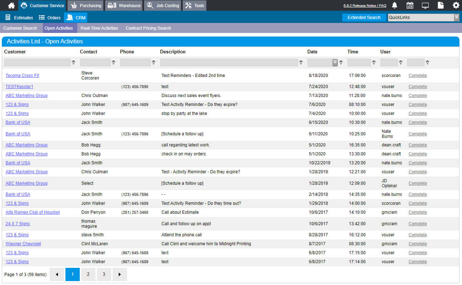Click the Customer column filter icon
462x285 pixels.
coord(74,62)
